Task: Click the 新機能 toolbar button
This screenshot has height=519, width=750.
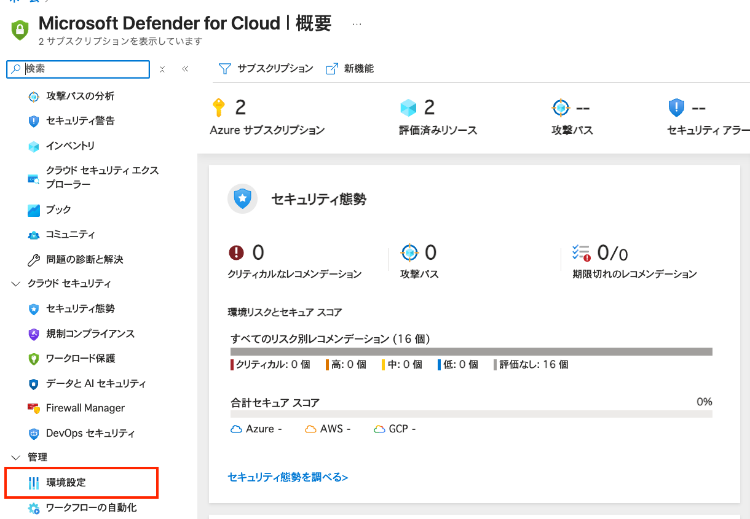Action: click(349, 69)
